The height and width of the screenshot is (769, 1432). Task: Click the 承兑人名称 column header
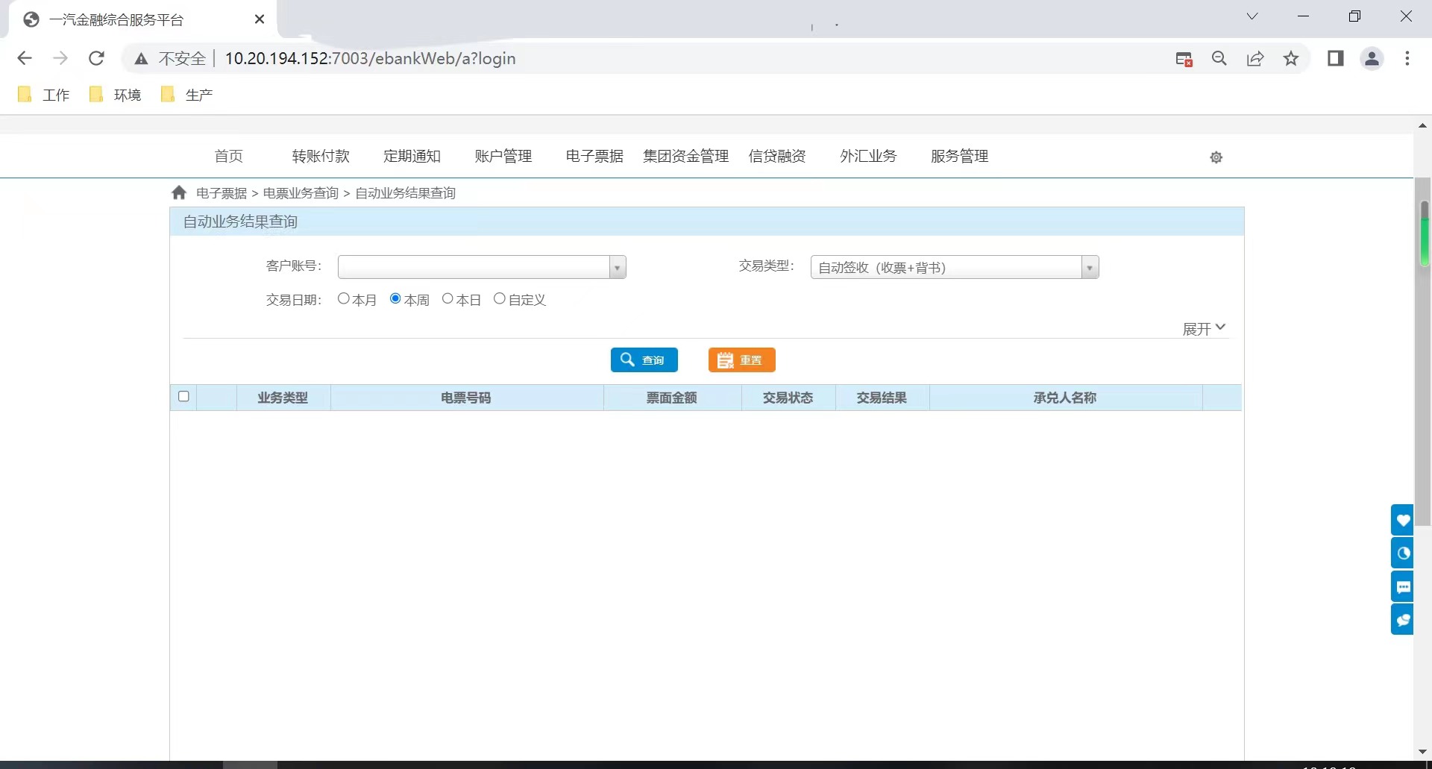[x=1065, y=398]
